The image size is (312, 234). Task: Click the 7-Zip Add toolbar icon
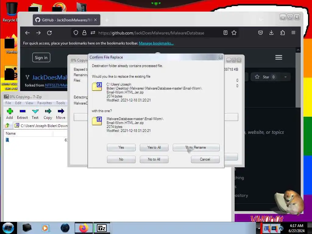tap(9, 114)
